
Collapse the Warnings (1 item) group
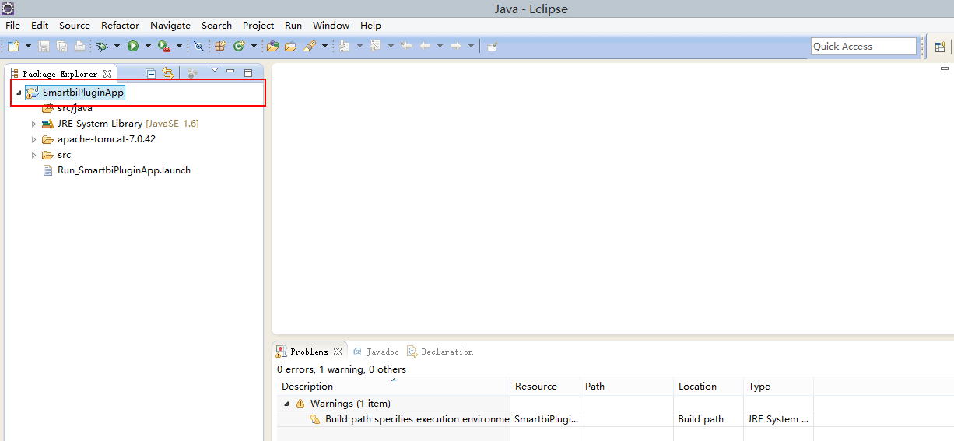pyautogui.click(x=286, y=404)
